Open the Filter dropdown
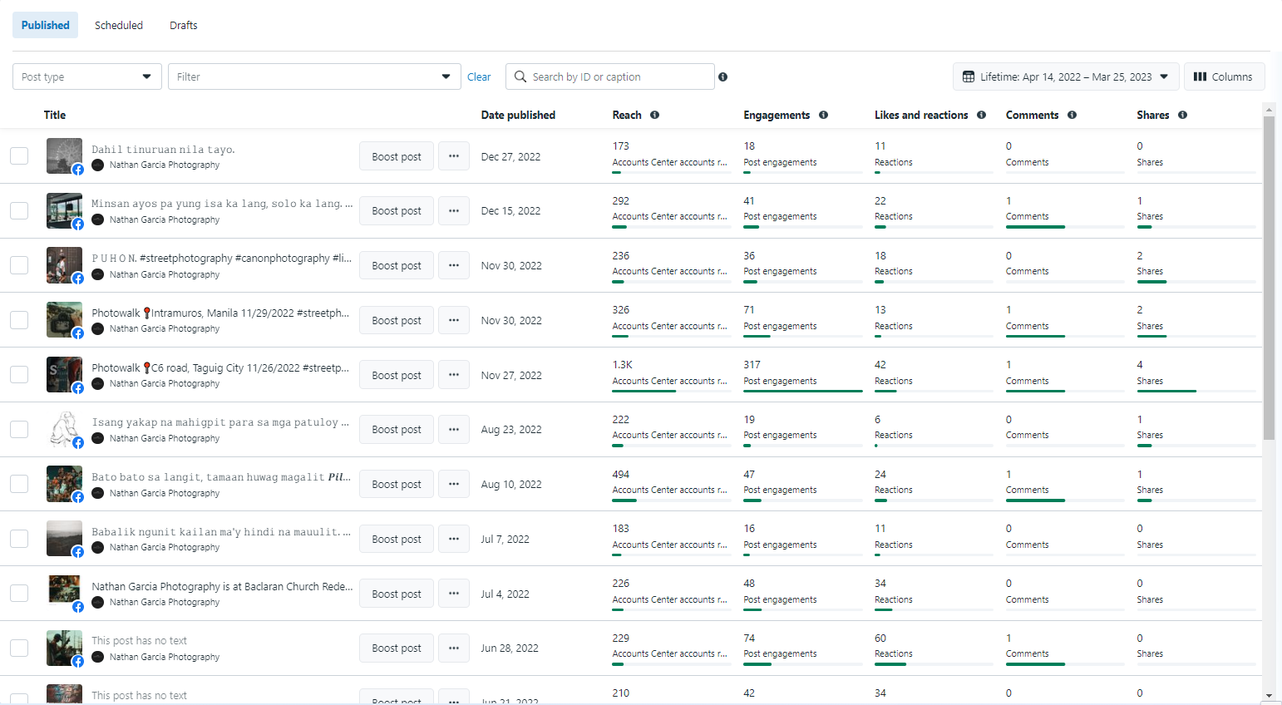The image size is (1282, 705). (314, 76)
